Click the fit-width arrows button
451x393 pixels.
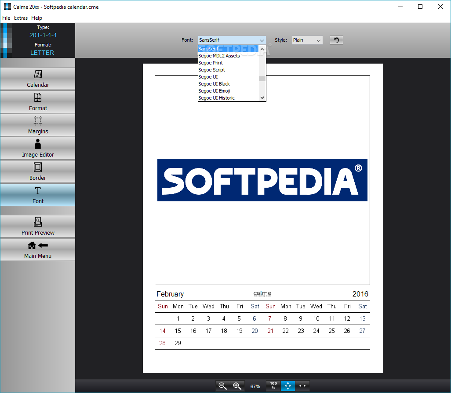302,386
